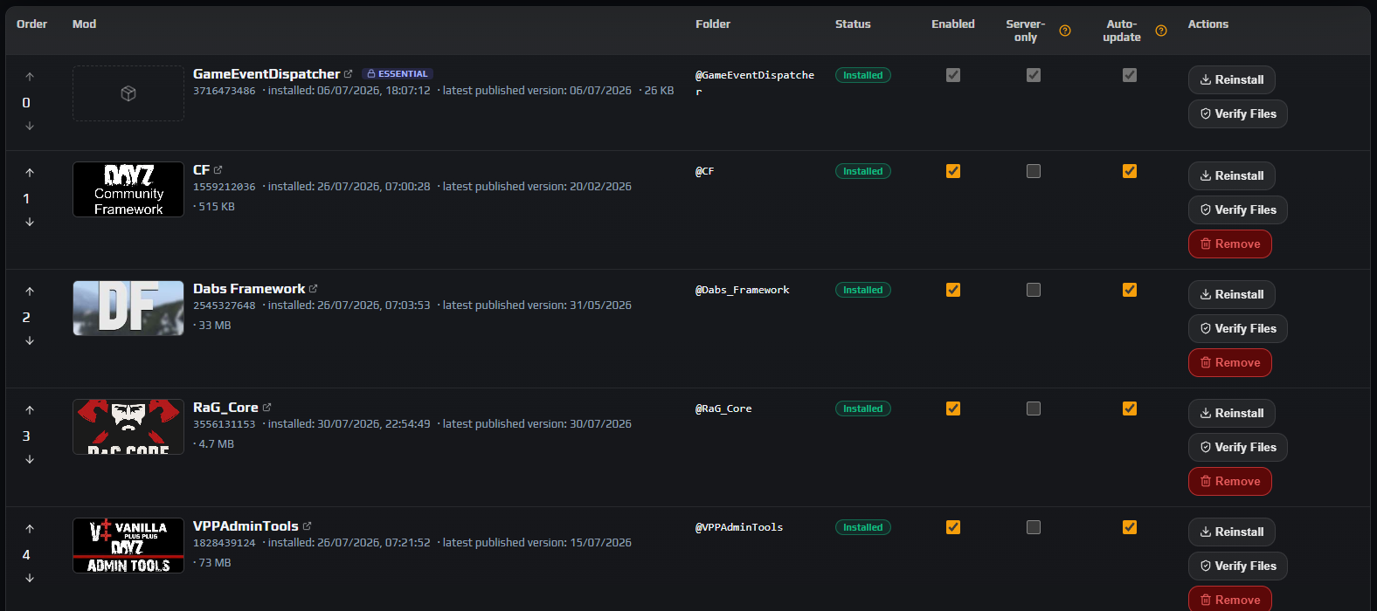Screen dimensions: 1377x611
Task: Click GameEventDispatcher placeholder thumbnail box
Action: tap(128, 93)
